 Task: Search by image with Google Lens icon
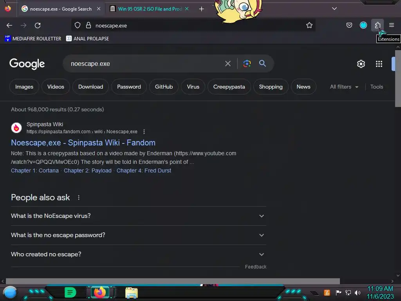tap(247, 63)
